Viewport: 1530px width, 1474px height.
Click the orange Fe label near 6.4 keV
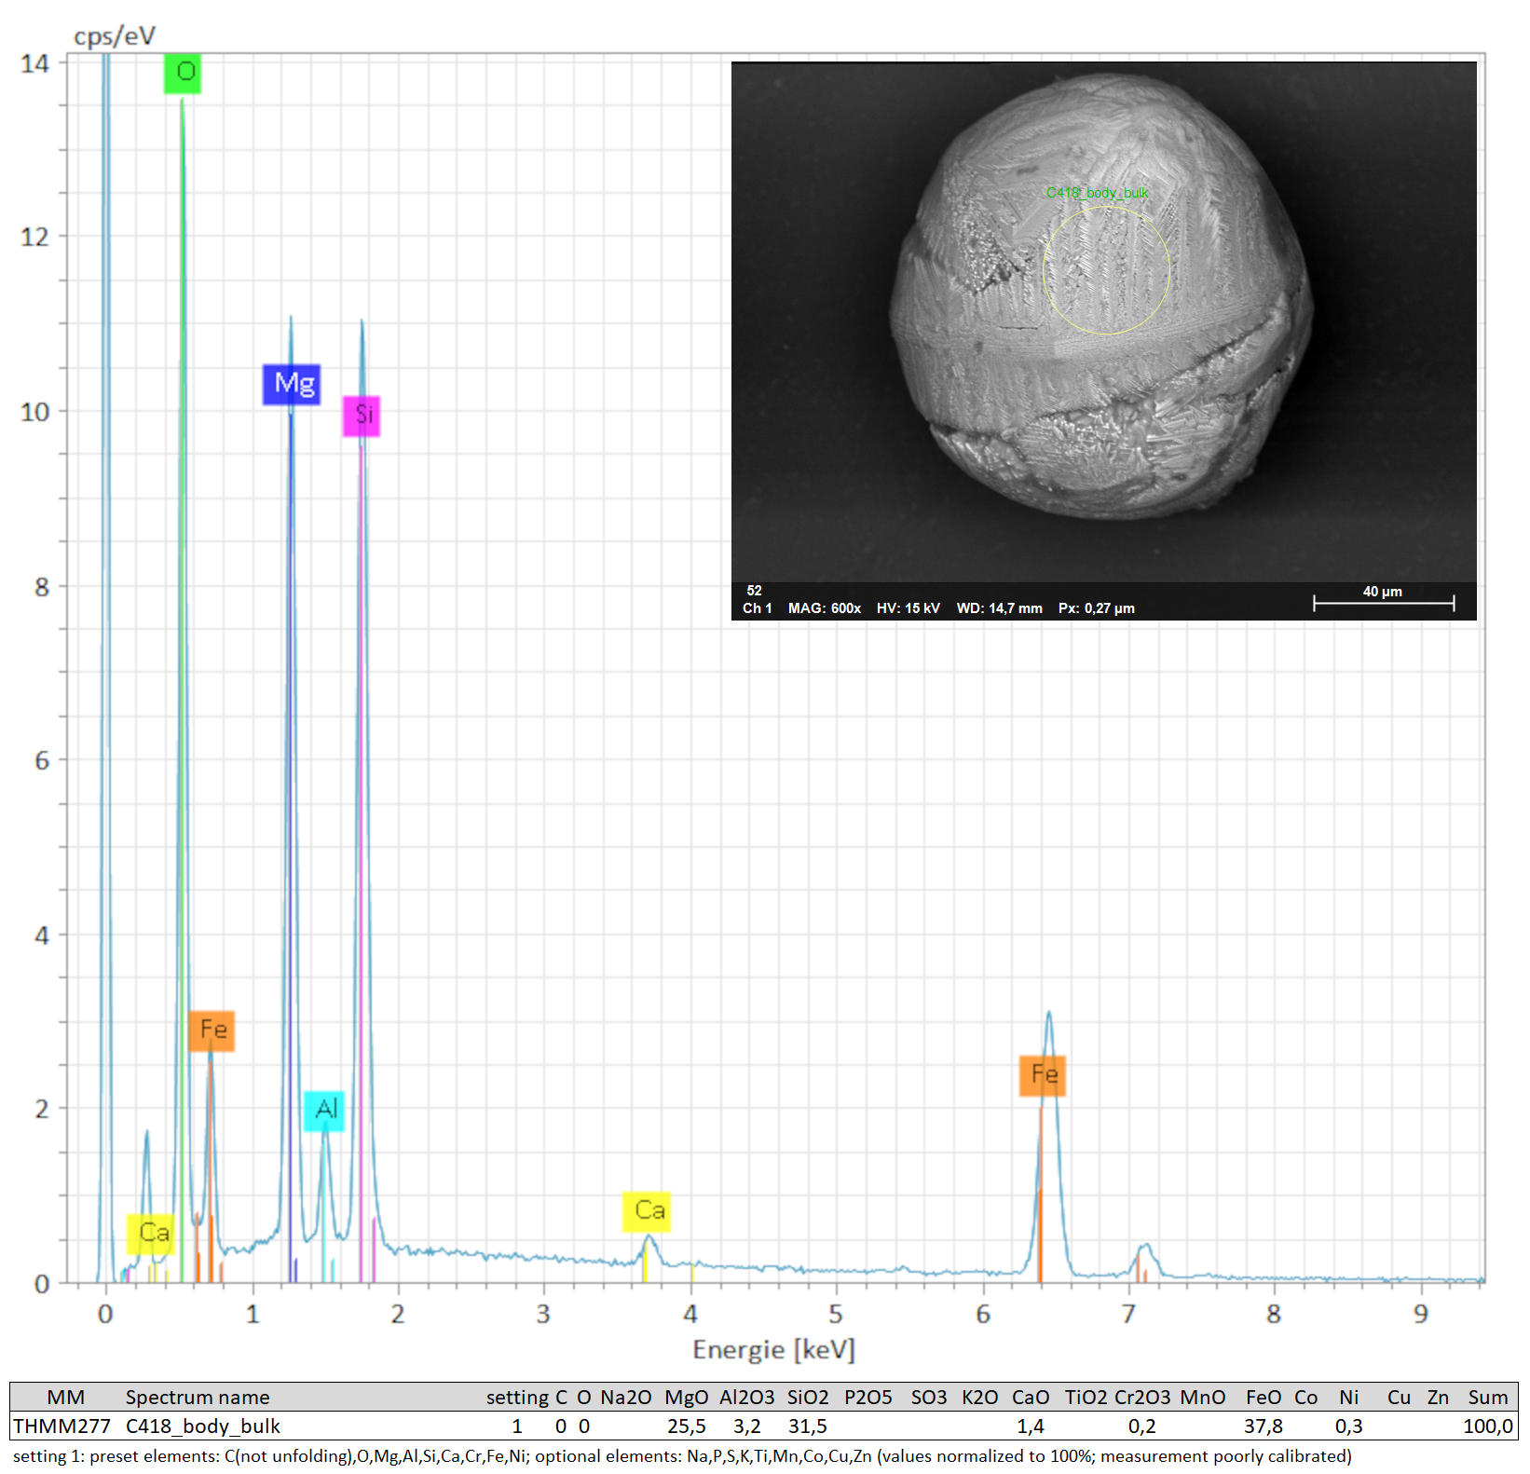[x=1043, y=1075]
